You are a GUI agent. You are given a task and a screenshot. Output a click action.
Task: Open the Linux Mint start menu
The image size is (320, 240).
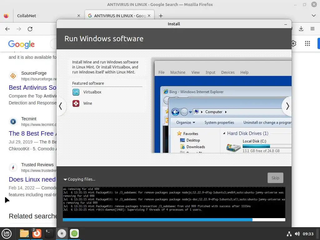click(x=7, y=234)
